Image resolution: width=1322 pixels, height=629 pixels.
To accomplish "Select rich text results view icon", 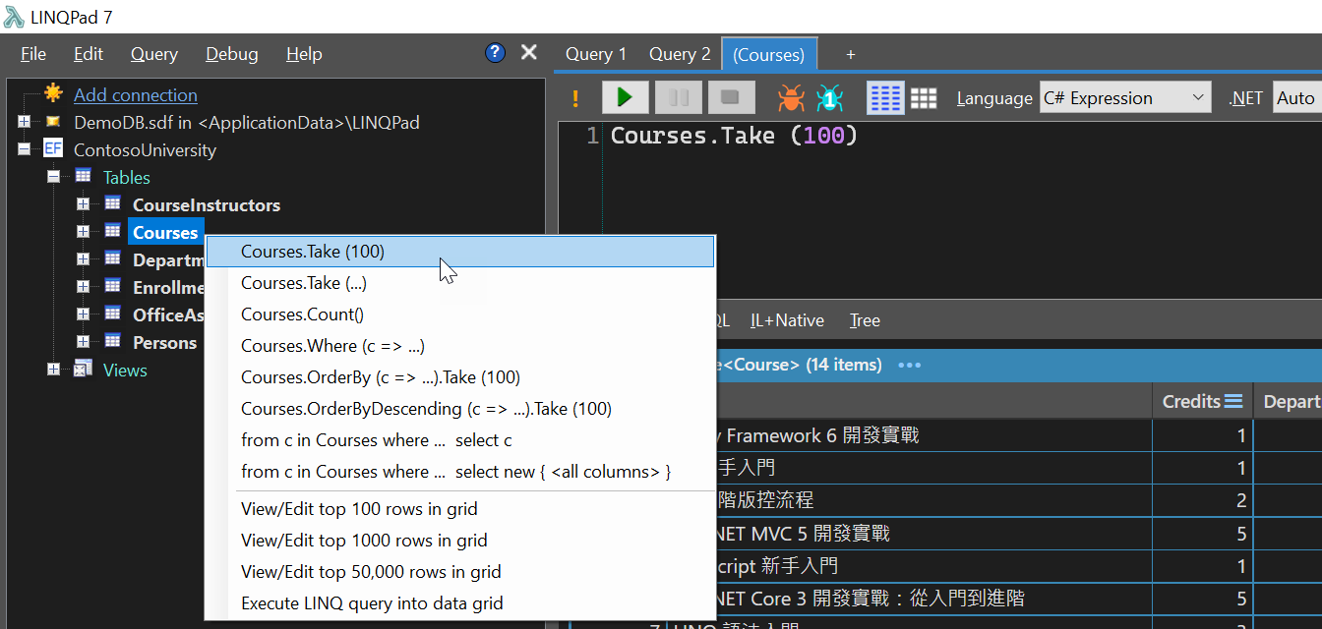I will (x=885, y=97).
